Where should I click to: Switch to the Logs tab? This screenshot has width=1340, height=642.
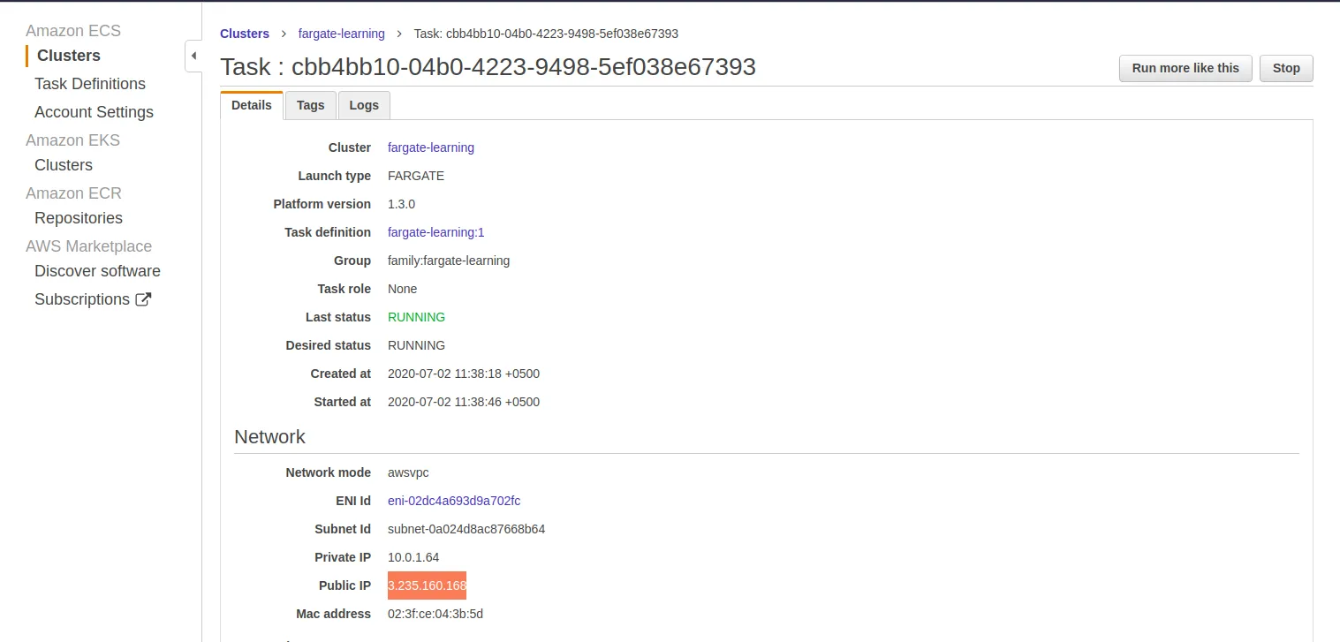coord(364,105)
